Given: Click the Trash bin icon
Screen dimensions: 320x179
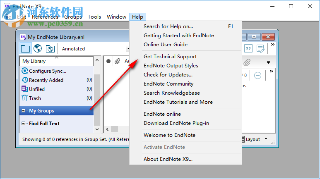Looking at the screenshot, I should coord(24,98).
